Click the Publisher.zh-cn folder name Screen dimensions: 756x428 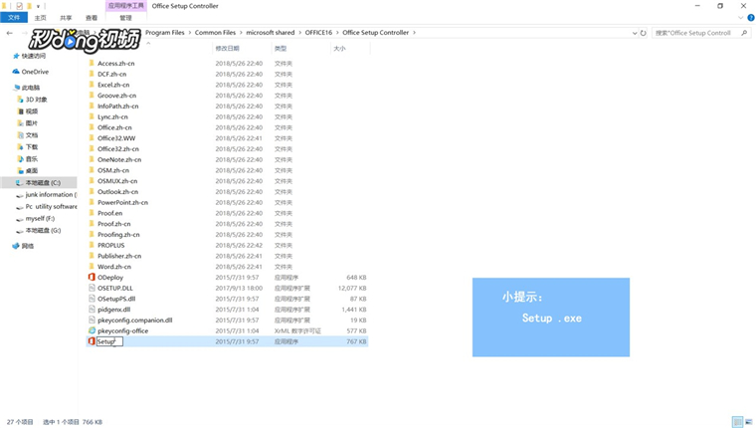(x=119, y=256)
